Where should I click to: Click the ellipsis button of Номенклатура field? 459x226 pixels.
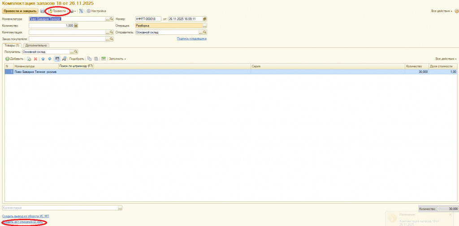108,19
